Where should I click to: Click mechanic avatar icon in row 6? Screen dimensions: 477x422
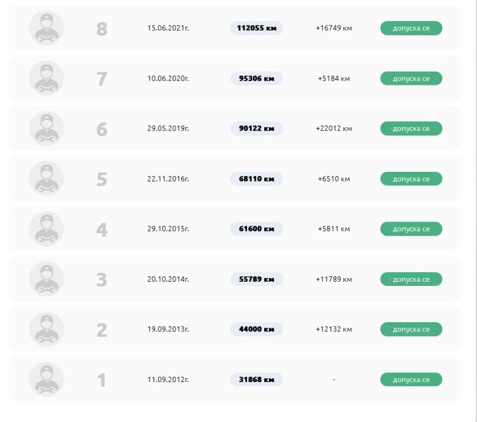point(47,128)
